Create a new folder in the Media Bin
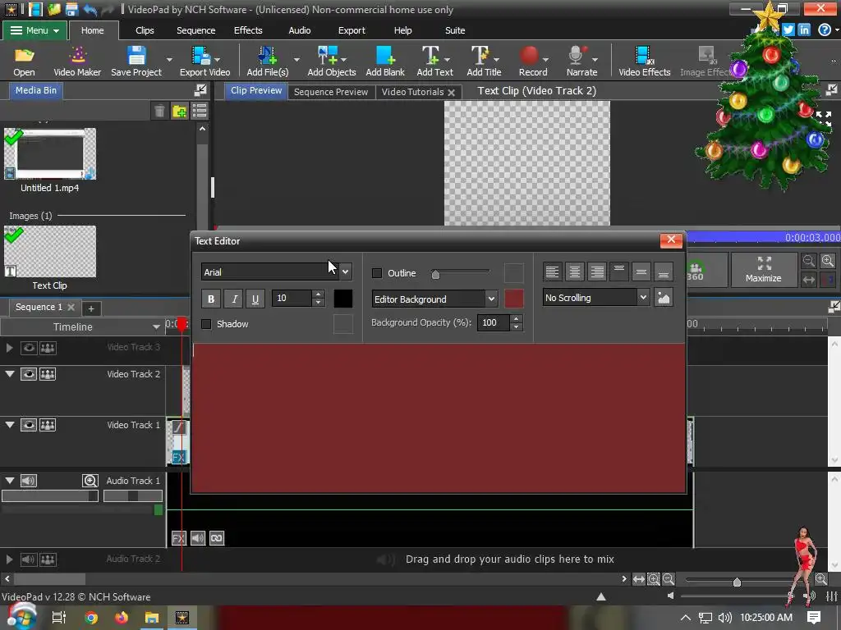The height and width of the screenshot is (630, 841). tap(179, 111)
